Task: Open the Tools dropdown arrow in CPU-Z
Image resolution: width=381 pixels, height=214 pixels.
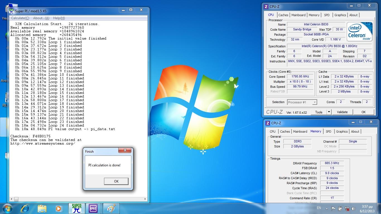Action: 329,112
